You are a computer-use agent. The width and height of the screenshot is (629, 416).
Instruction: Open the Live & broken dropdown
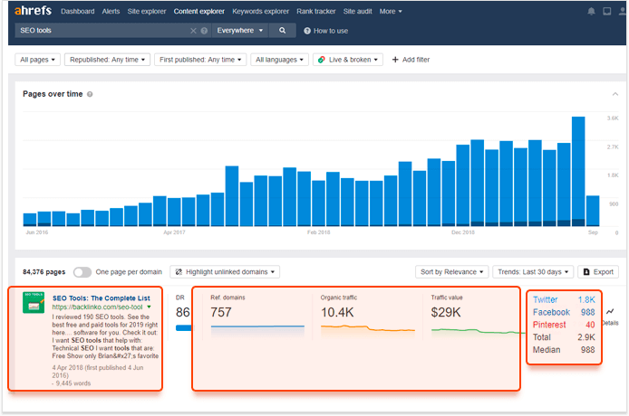pyautogui.click(x=348, y=60)
